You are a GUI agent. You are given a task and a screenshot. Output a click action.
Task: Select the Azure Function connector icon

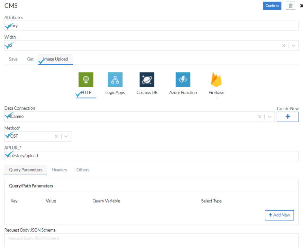point(183,80)
